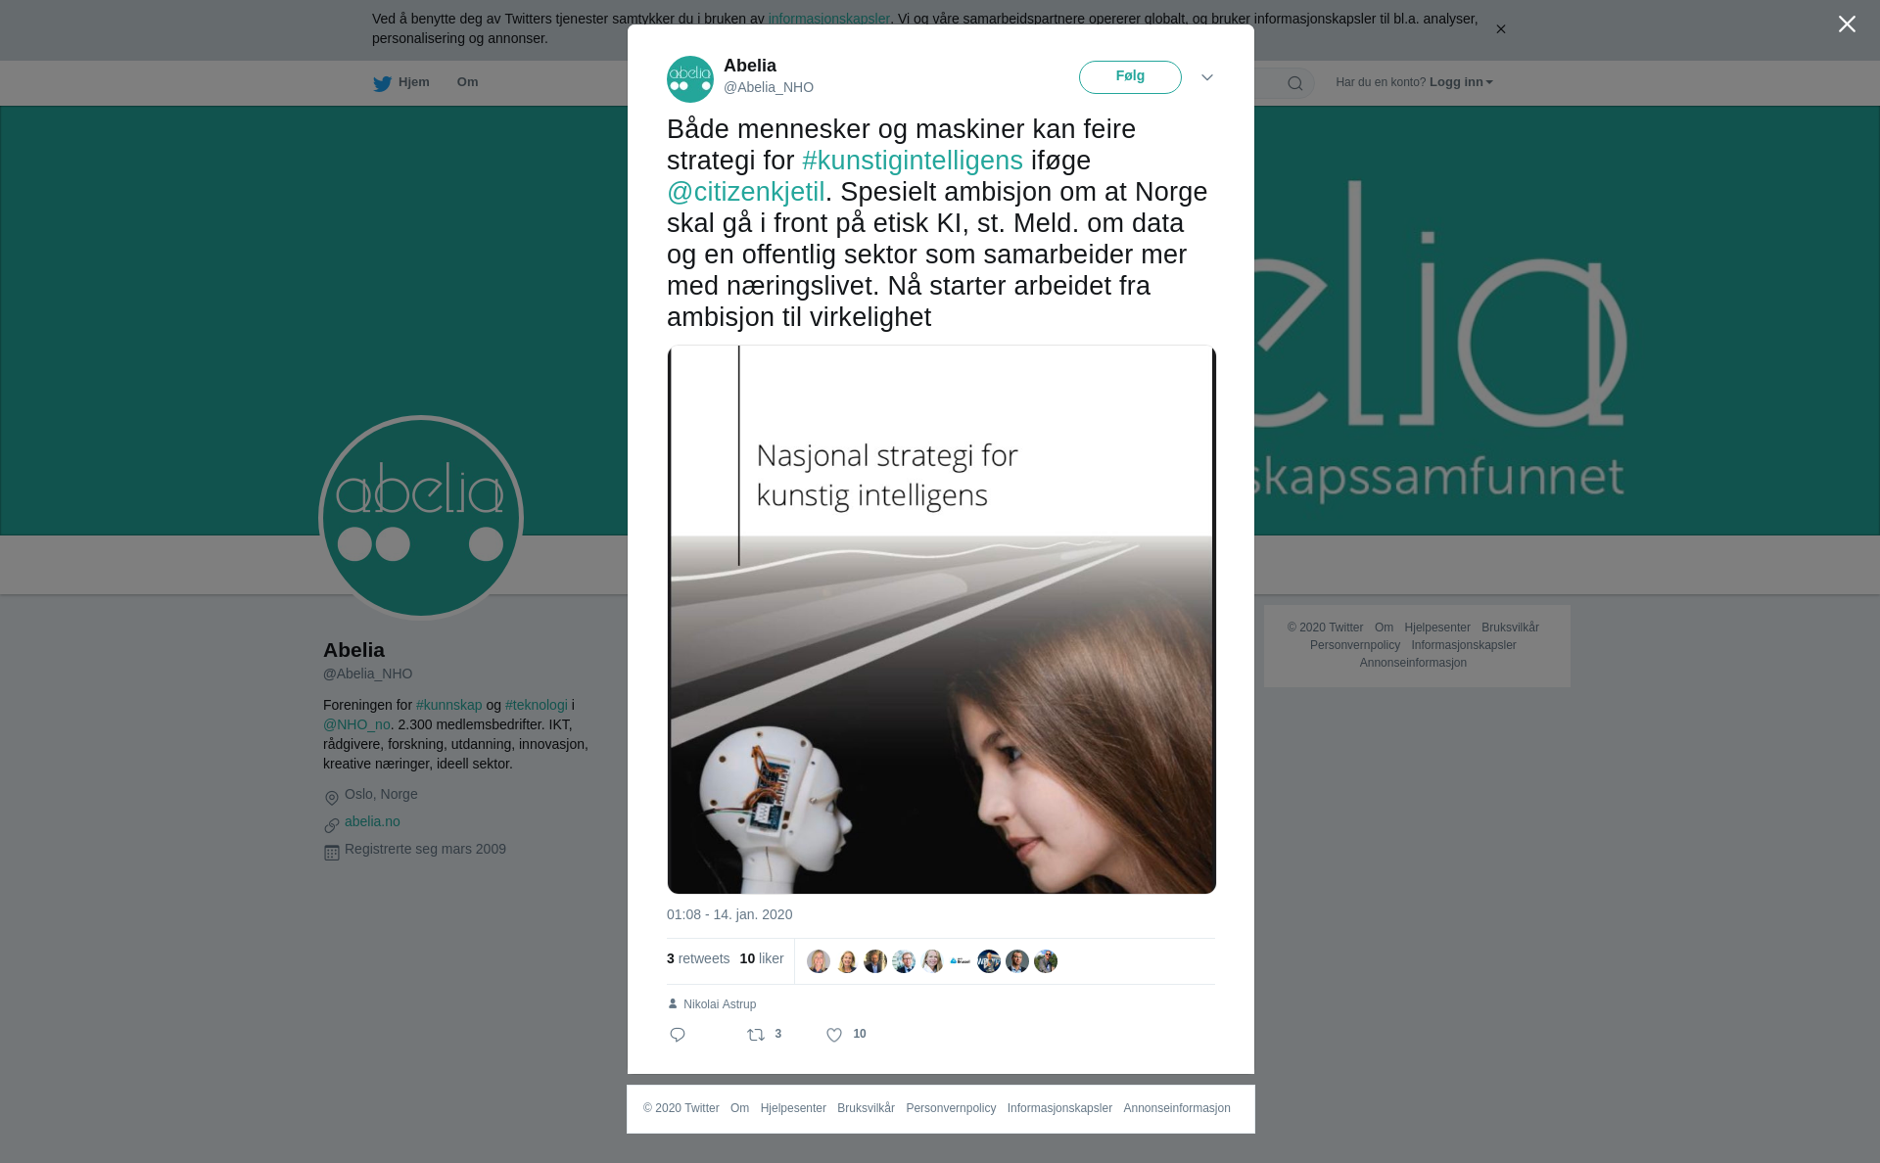Image resolution: width=1880 pixels, height=1163 pixels.
Task: View the 10 liker list
Action: coord(762,958)
